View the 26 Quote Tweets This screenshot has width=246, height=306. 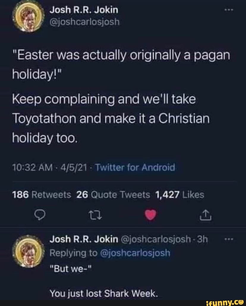[113, 195]
